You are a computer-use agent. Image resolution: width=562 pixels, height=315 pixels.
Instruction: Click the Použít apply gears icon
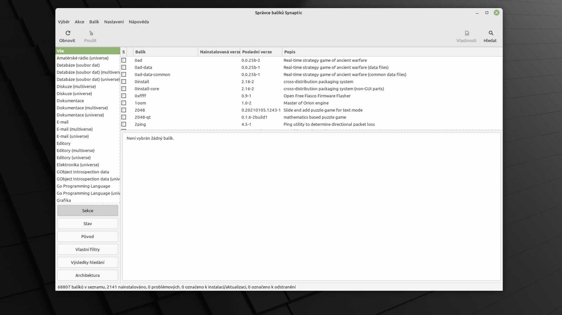click(91, 33)
